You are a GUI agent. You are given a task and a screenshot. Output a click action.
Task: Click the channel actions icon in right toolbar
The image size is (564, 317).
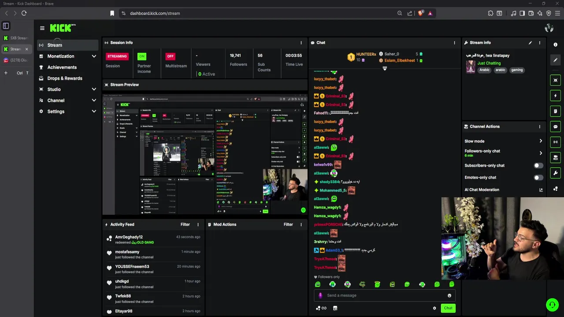555,157
